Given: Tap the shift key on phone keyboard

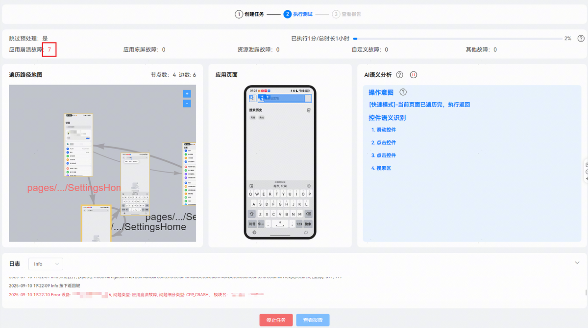Looking at the screenshot, I should 252,214.
